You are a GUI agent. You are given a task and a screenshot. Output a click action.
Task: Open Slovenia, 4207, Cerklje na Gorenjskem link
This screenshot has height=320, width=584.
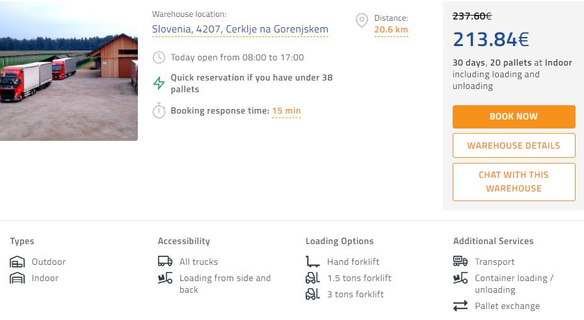click(x=240, y=29)
